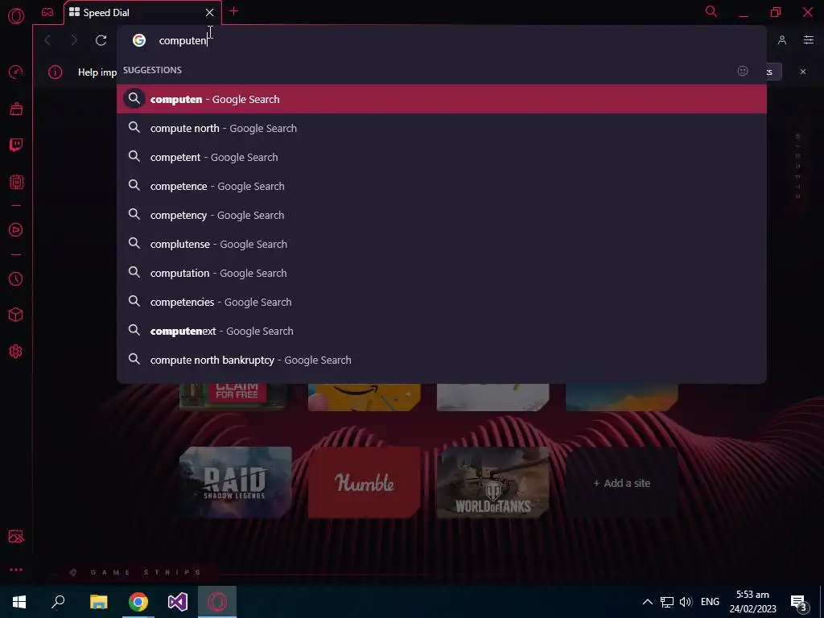Open GX Cleaner broom icon in sidebar

pyautogui.click(x=16, y=109)
